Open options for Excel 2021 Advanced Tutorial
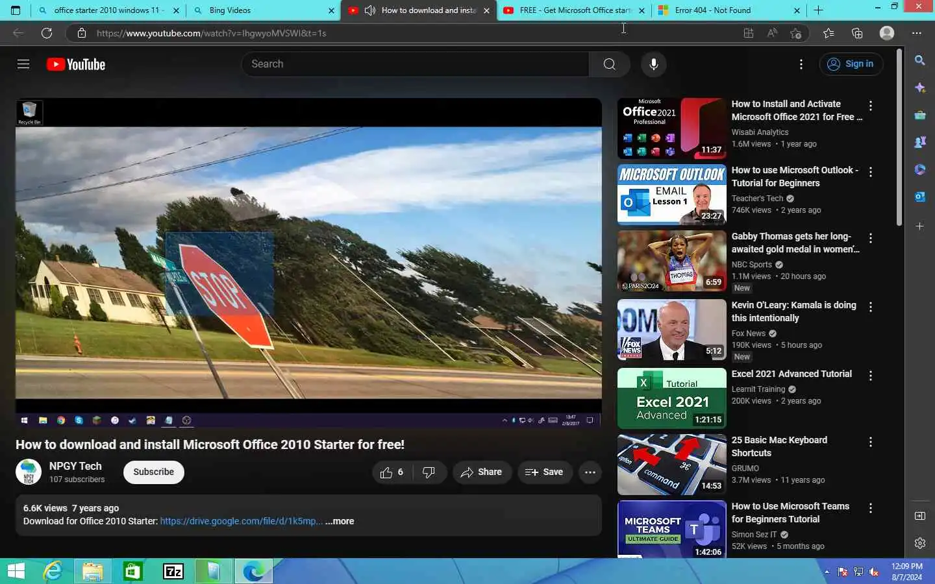 [871, 376]
